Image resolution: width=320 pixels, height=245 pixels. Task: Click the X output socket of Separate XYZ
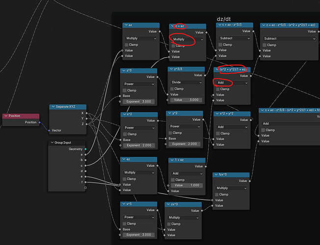[x=86, y=113]
